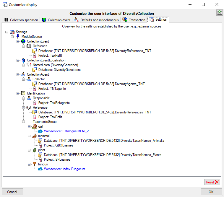Collapse the CollectionEvent node

(18, 41)
